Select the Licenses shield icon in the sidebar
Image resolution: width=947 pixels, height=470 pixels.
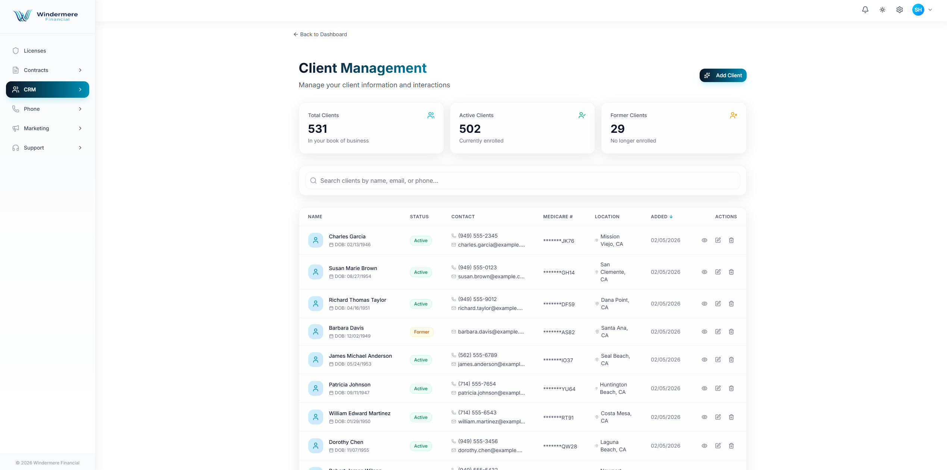pos(16,51)
